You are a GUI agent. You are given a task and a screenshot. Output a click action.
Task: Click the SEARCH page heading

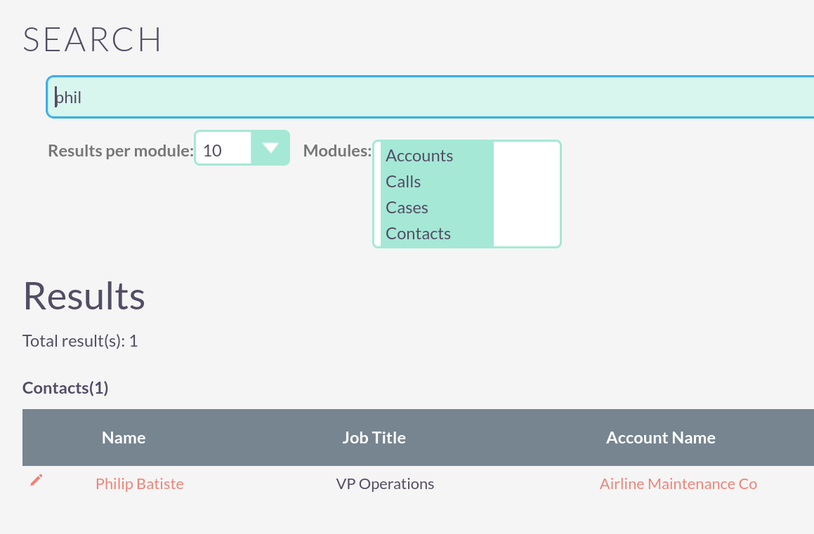pyautogui.click(x=92, y=40)
